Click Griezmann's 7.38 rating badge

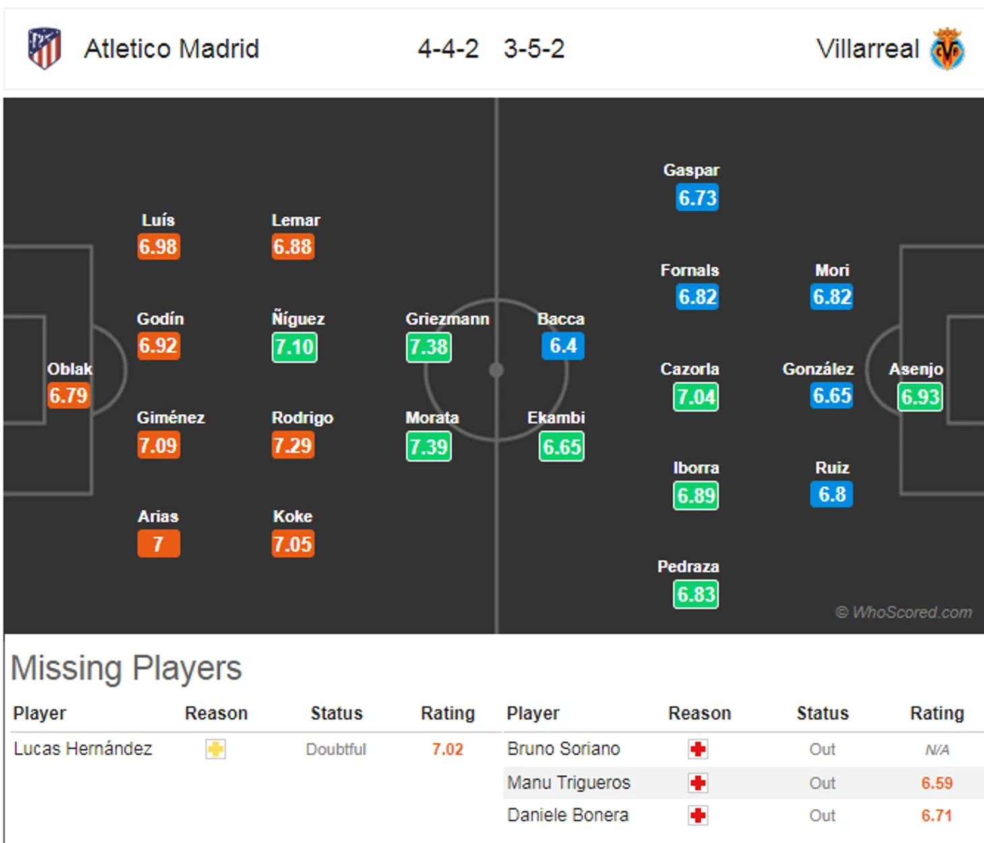[x=429, y=347]
